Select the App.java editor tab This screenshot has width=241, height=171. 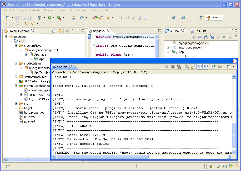coord(99,31)
